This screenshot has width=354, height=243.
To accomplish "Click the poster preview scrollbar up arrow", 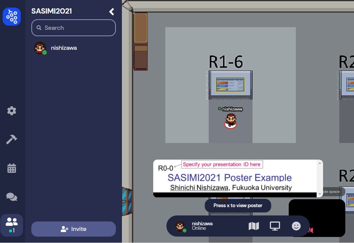I will (320, 163).
